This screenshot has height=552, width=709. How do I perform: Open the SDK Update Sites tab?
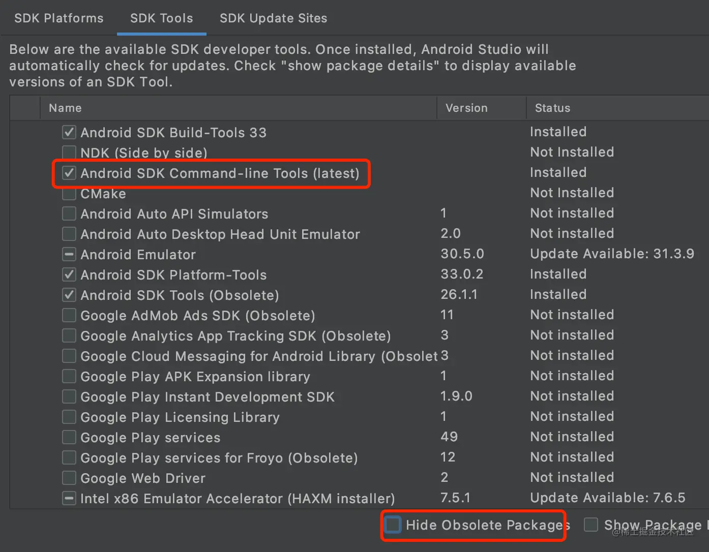pos(273,18)
